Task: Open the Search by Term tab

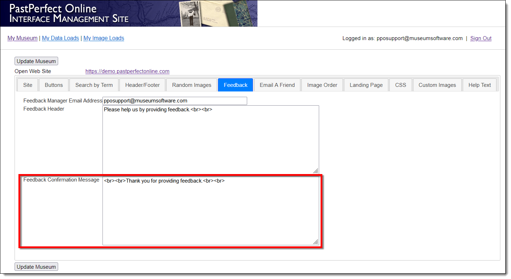Action: 94,85
